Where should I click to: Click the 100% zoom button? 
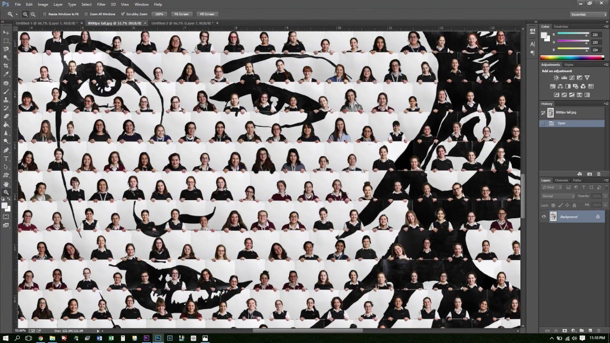(159, 14)
